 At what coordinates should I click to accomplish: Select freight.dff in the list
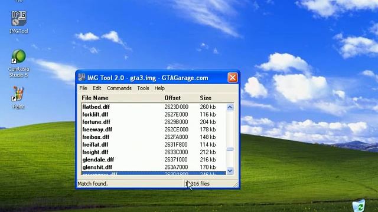[x=154, y=152]
